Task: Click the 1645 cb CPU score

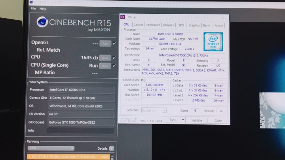Action: 89,58
